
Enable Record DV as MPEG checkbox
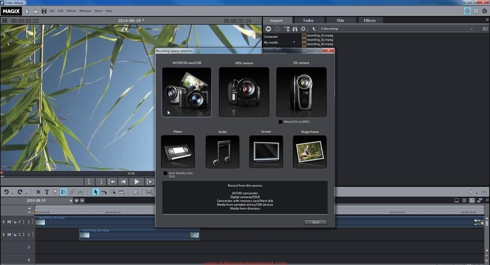280,122
